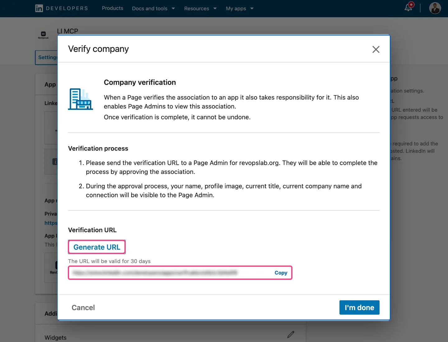448x342 pixels.
Task: Click the LinkedIn Developers logo
Action: pyautogui.click(x=62, y=8)
